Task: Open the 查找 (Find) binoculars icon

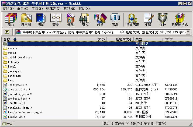Action: [85, 20]
